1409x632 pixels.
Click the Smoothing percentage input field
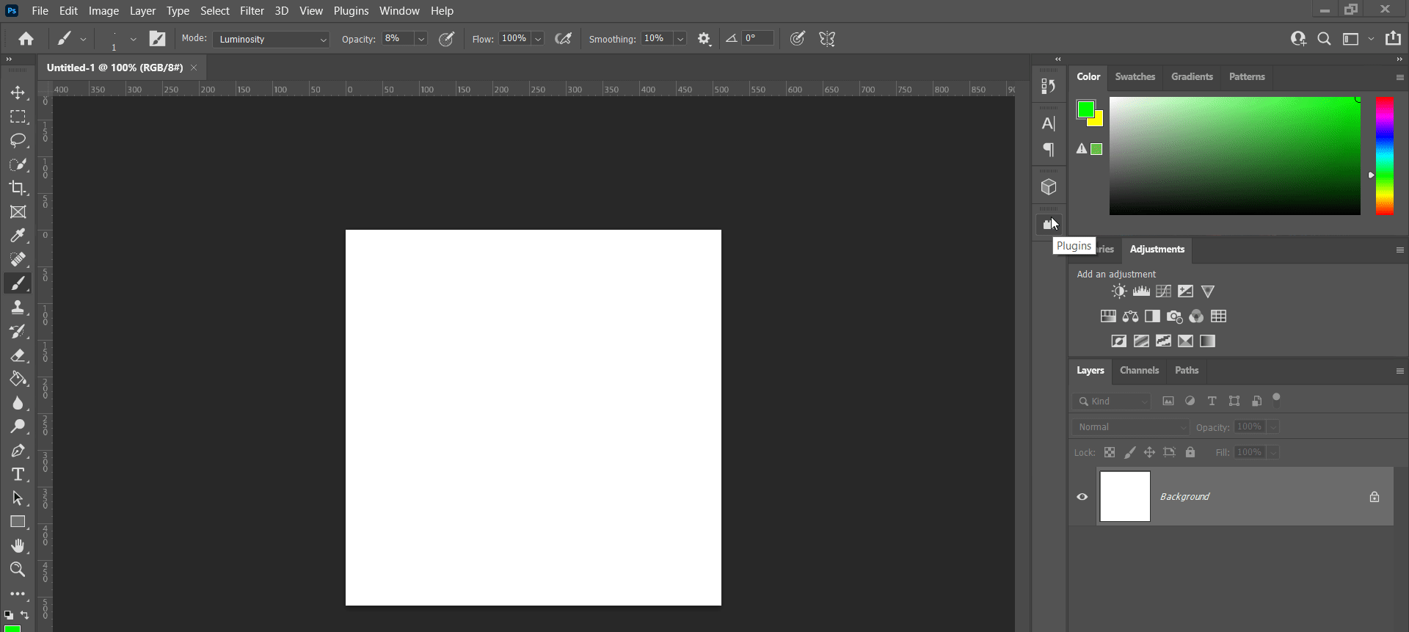pyautogui.click(x=656, y=39)
